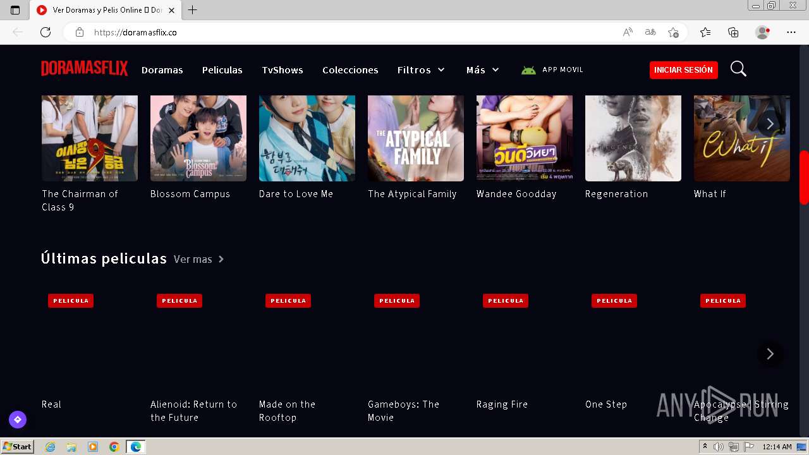Image resolution: width=809 pixels, height=455 pixels.
Task: Advance doramas carousel with right arrow
Action: click(x=770, y=123)
